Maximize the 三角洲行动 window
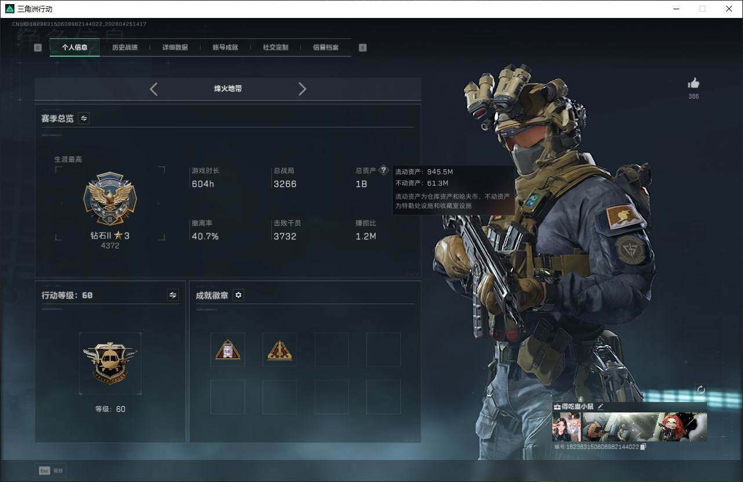 702,9
